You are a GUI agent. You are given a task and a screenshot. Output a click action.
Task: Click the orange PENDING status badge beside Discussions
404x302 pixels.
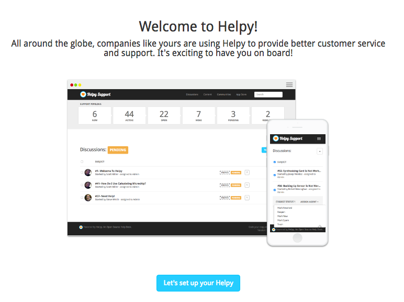click(118, 150)
